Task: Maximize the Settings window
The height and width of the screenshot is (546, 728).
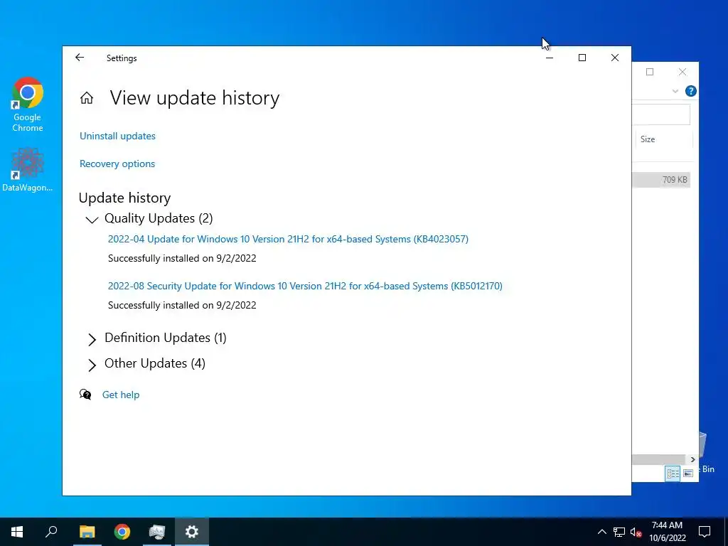Action: (x=582, y=58)
